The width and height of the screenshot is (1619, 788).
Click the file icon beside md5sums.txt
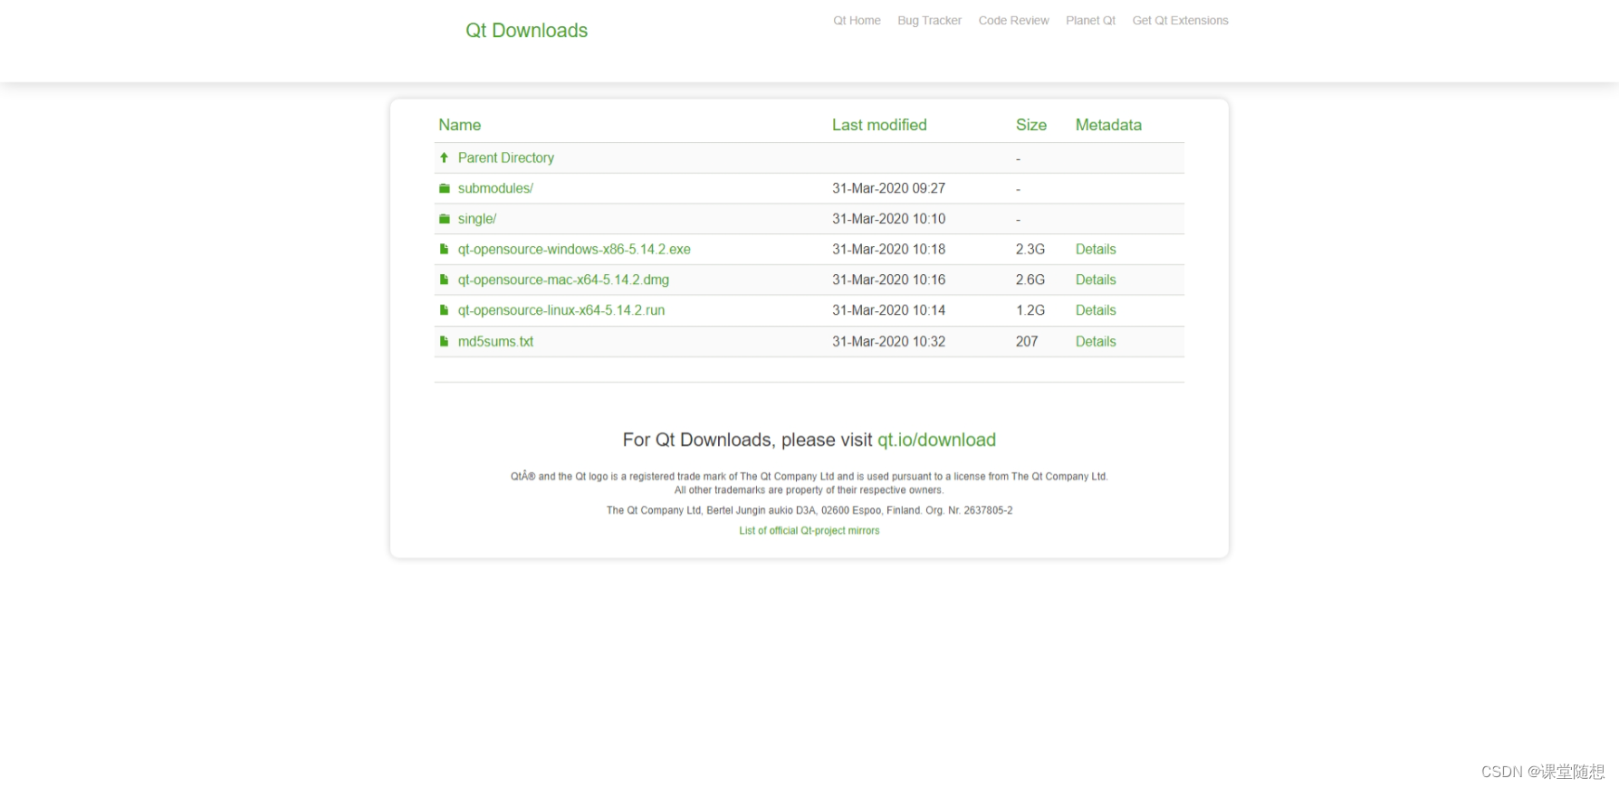[x=445, y=341]
